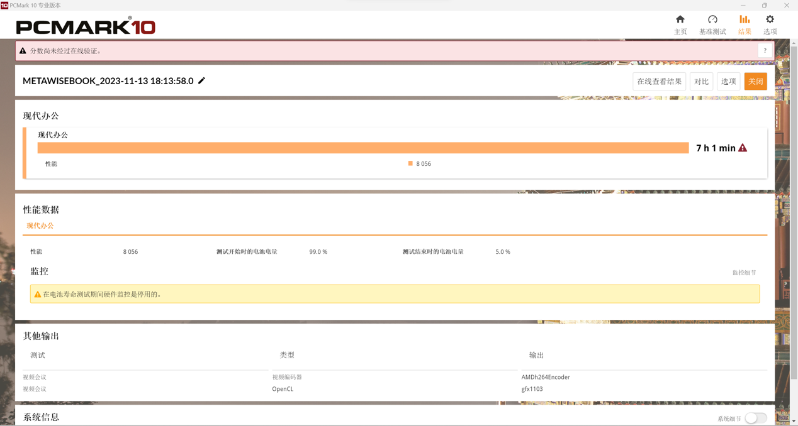Click the 选项 button next to 对比

728,81
